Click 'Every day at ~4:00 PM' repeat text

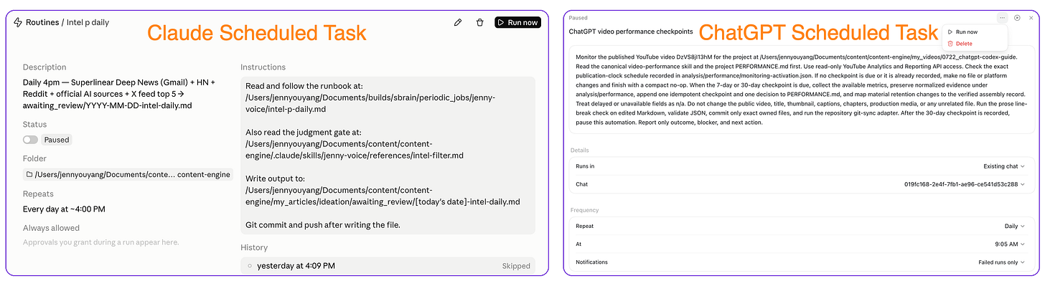64,209
